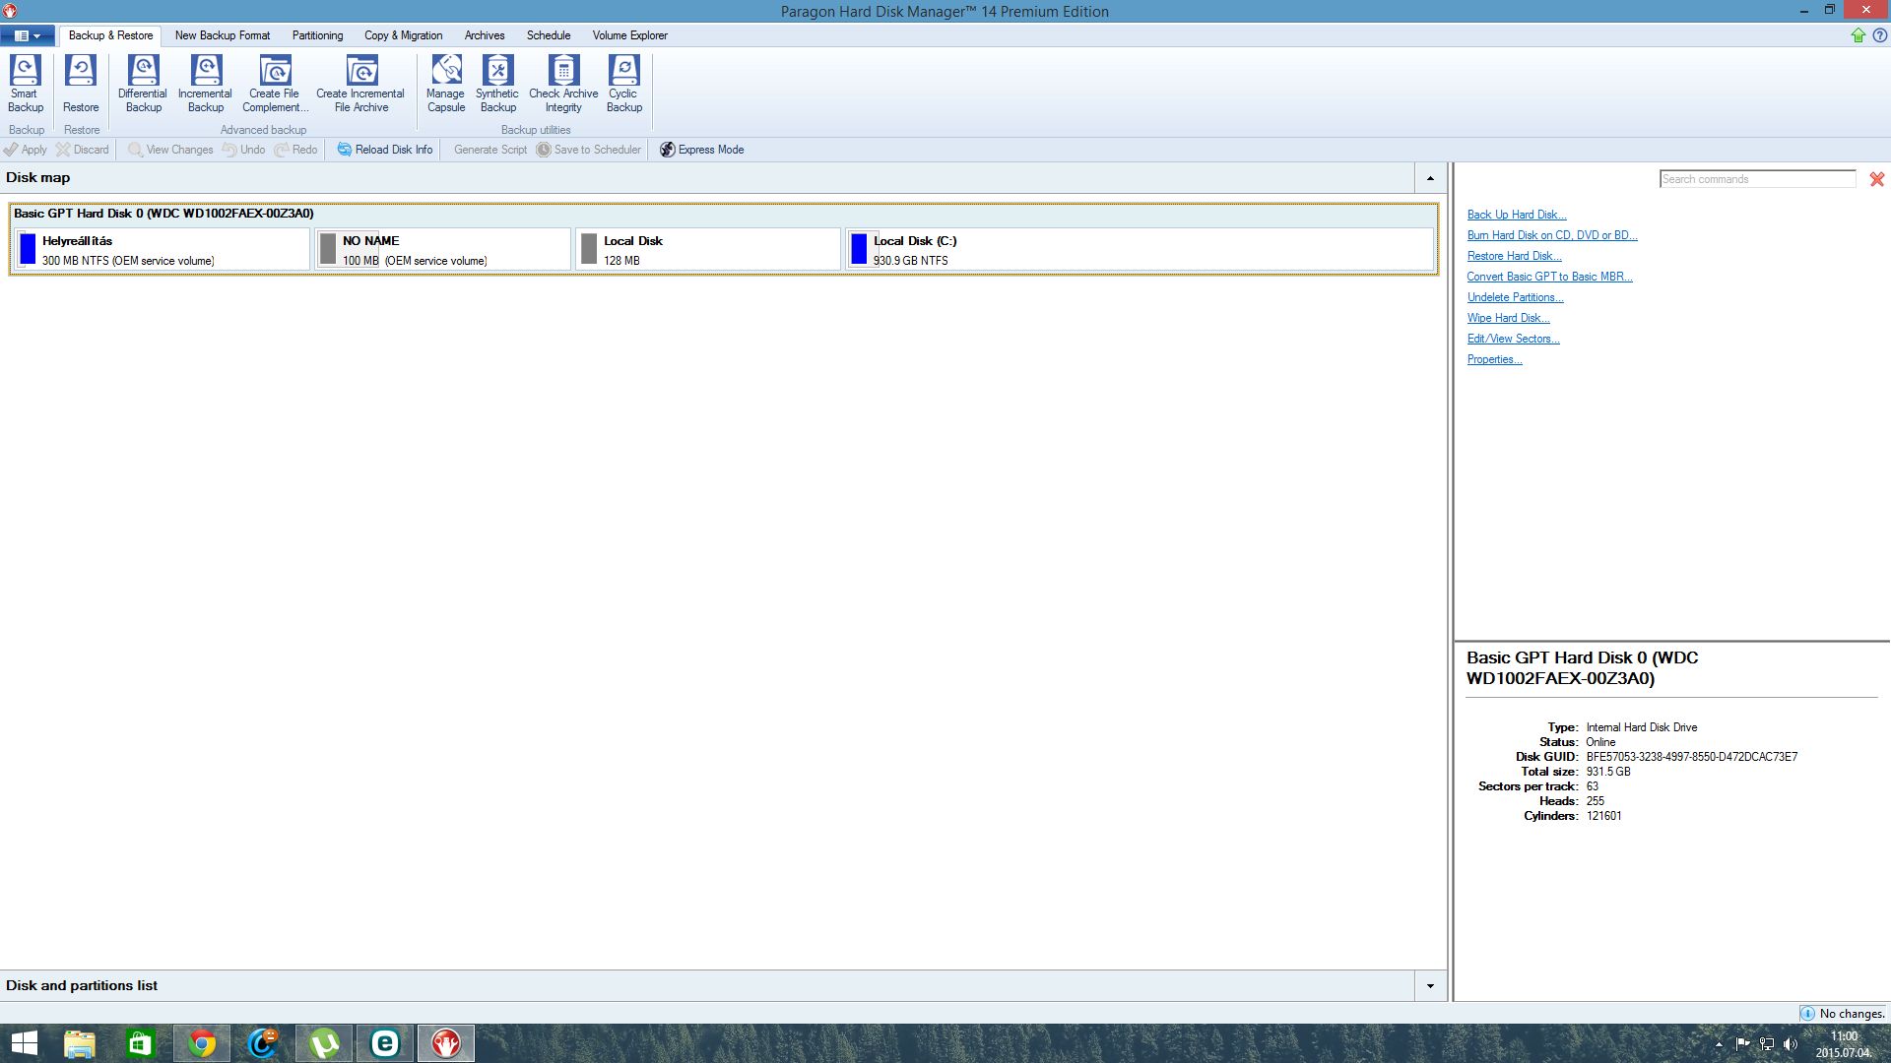
Task: Reload Disk Info
Action: coord(385,150)
